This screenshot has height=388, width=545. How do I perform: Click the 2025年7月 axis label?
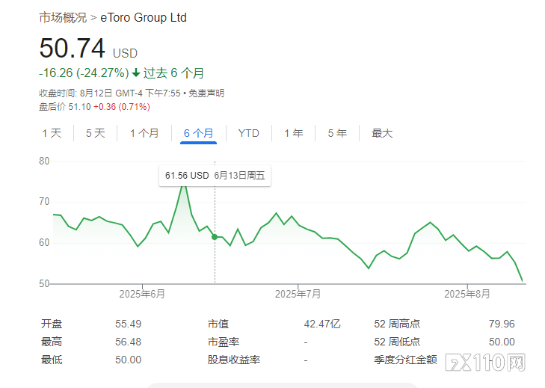click(x=298, y=294)
